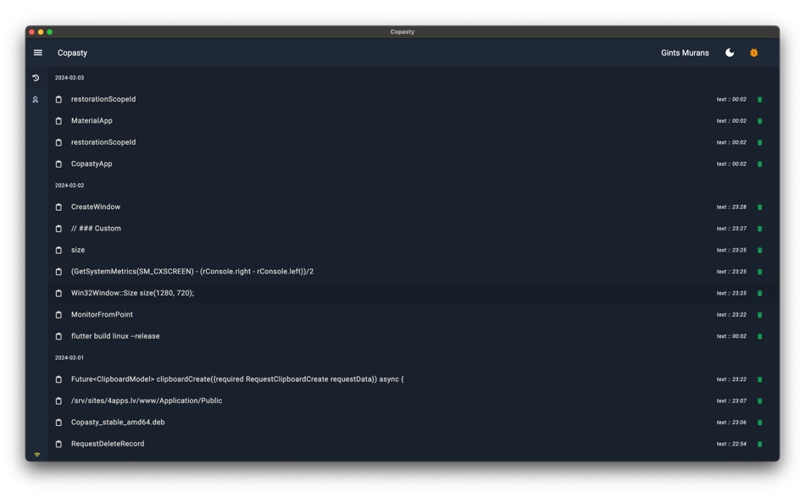Click the clipboard icon beside MaterialApp

point(58,120)
